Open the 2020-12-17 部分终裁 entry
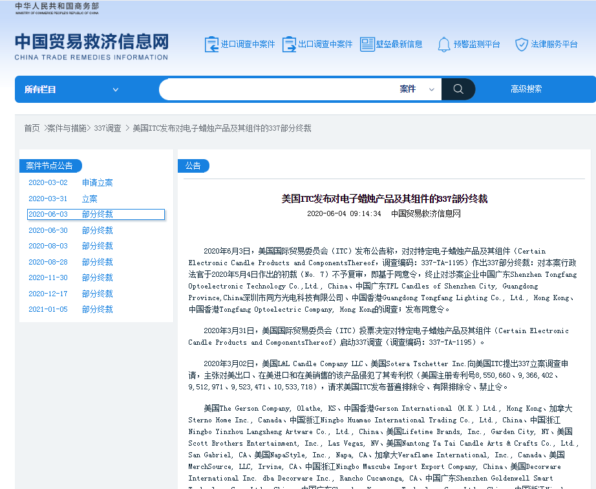 [70, 294]
